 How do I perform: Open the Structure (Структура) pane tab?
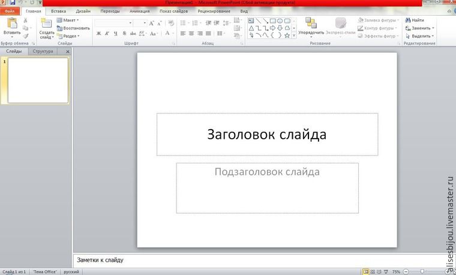point(43,52)
